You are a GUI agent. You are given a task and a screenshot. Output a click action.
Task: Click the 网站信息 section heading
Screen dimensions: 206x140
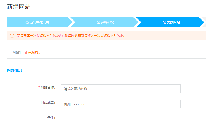tap(14, 70)
